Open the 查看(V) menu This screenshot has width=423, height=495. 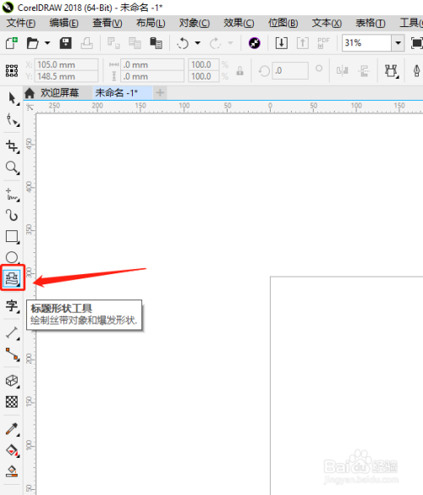click(x=107, y=23)
